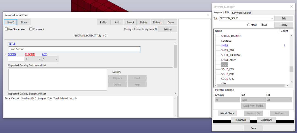Click the ExpandAll button
This screenshot has width=297, height=133.
(x=240, y=120)
